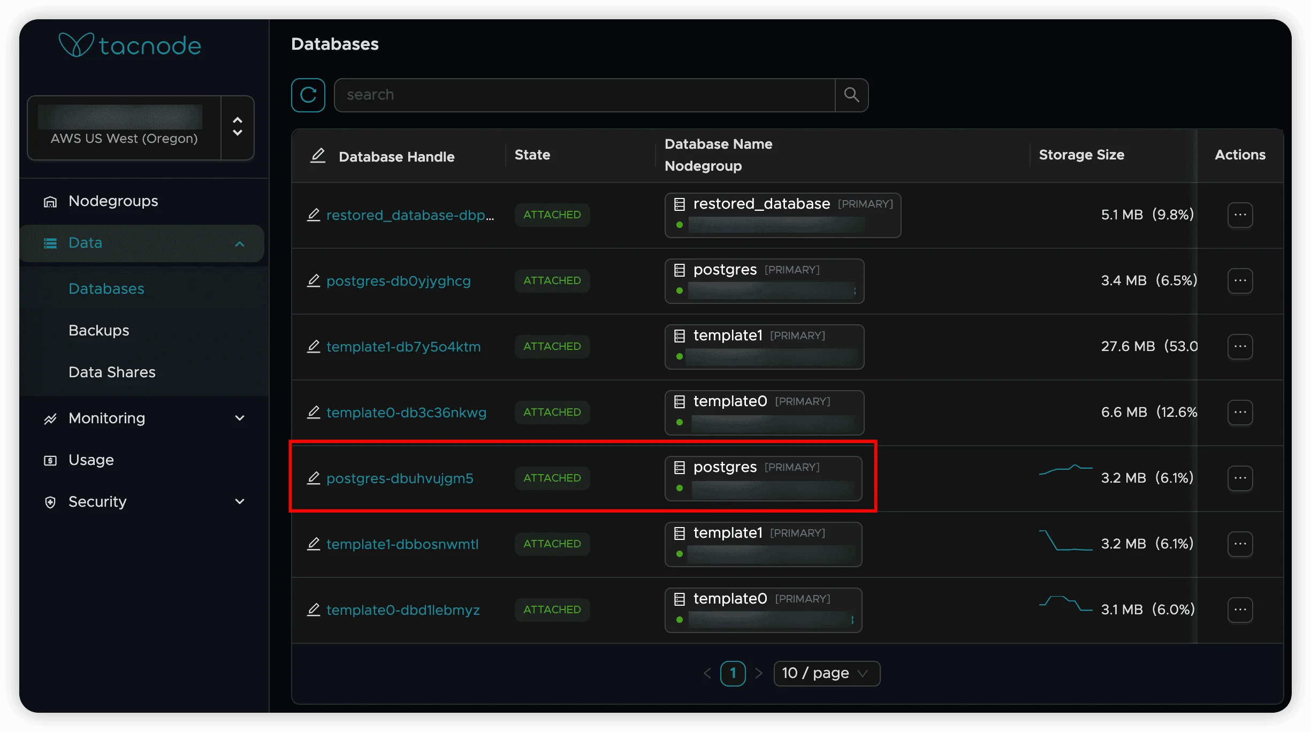
Task: Click edit pencil next to template0-db3c36nkwg
Action: point(314,413)
